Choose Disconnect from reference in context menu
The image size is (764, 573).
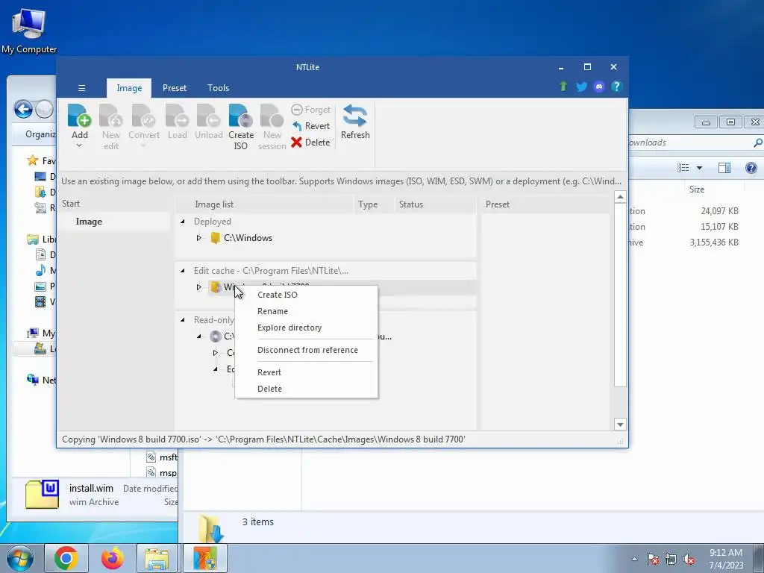coord(306,351)
